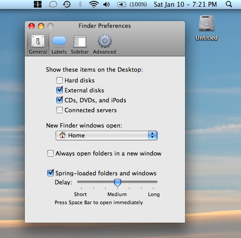Open the Bluetooth status menu

[80, 5]
